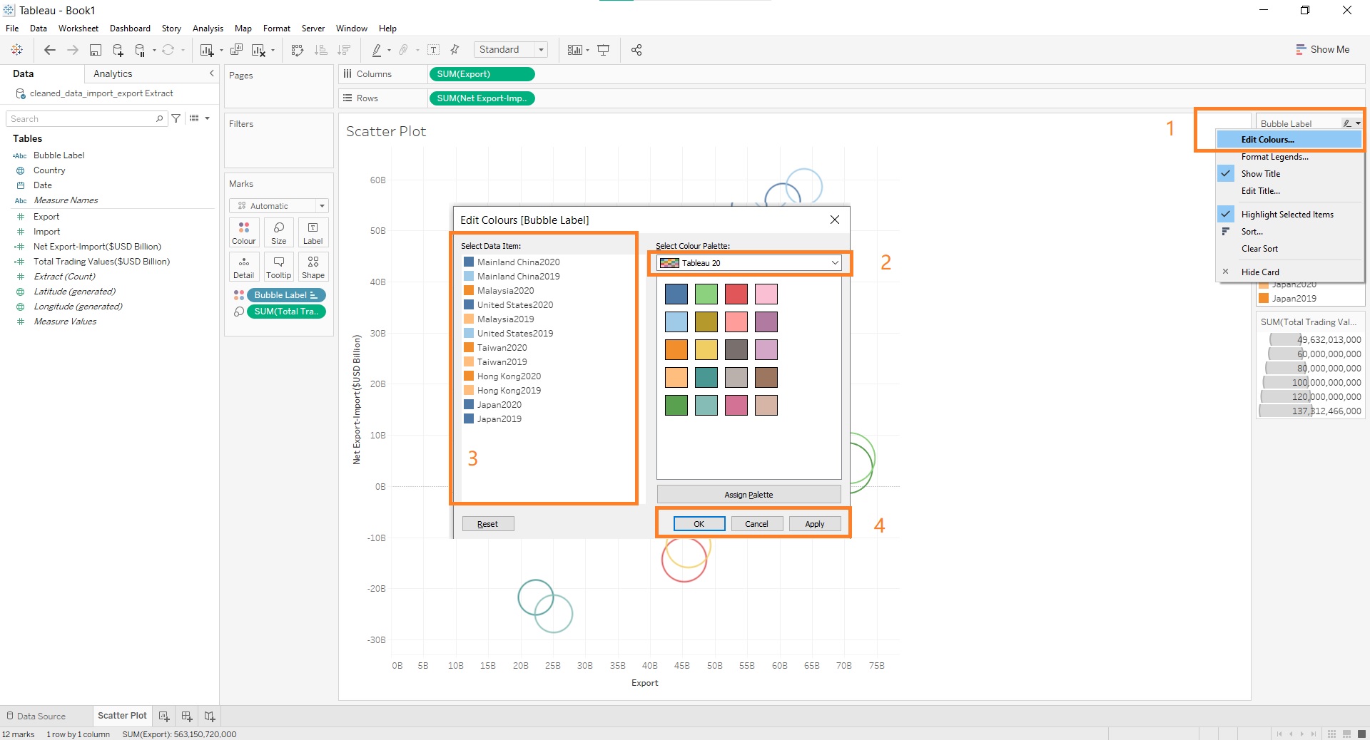Open the Analysis menu
This screenshot has height=740, width=1370.
point(208,29)
